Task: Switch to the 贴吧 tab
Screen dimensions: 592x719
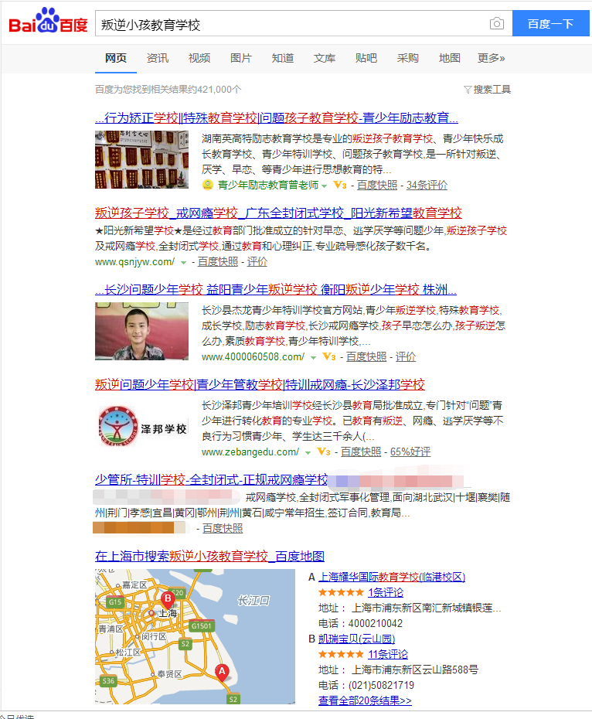Action: 366,58
